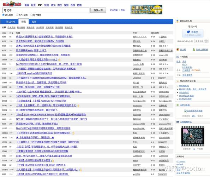Screen dimensions: 210x177
Task: Click the 16 video count link
Action: click(x=194, y=149)
